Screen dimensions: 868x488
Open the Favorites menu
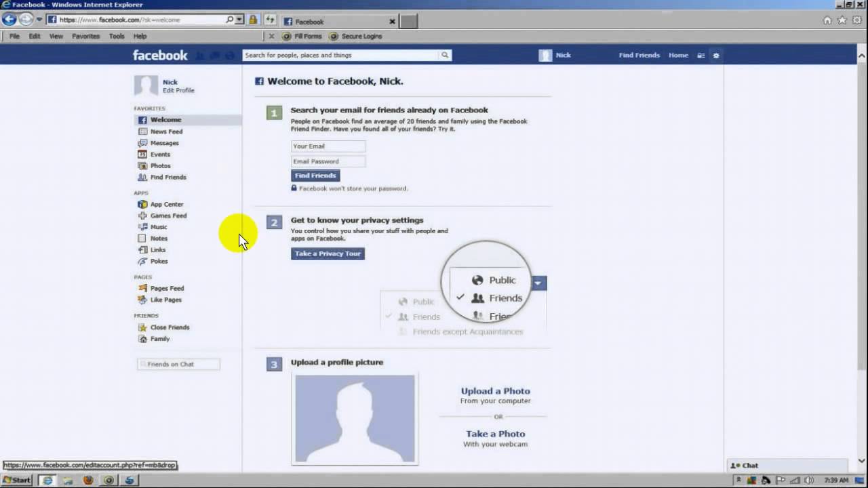(86, 36)
